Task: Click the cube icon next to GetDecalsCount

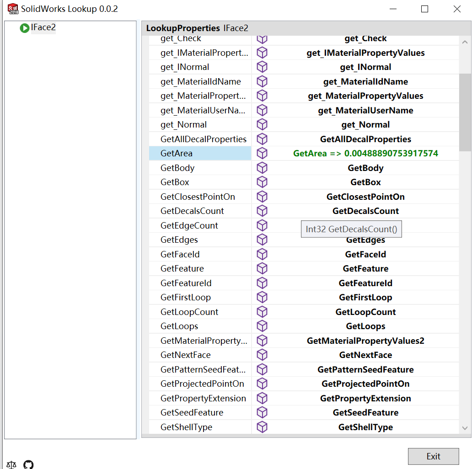Action: tap(262, 211)
